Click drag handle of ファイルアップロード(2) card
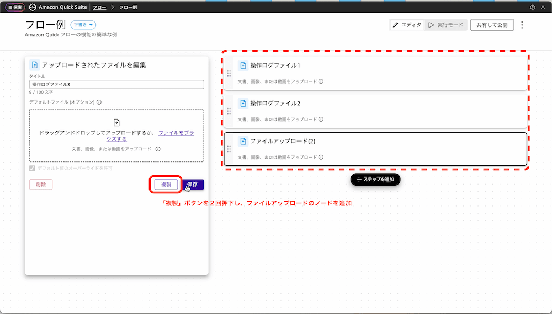The height and width of the screenshot is (314, 552). tap(229, 149)
